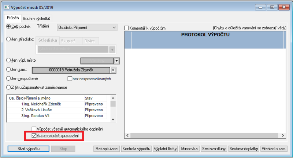Click the plus button beside selected střediska
Screen dimensions: 293x158
[112, 50]
